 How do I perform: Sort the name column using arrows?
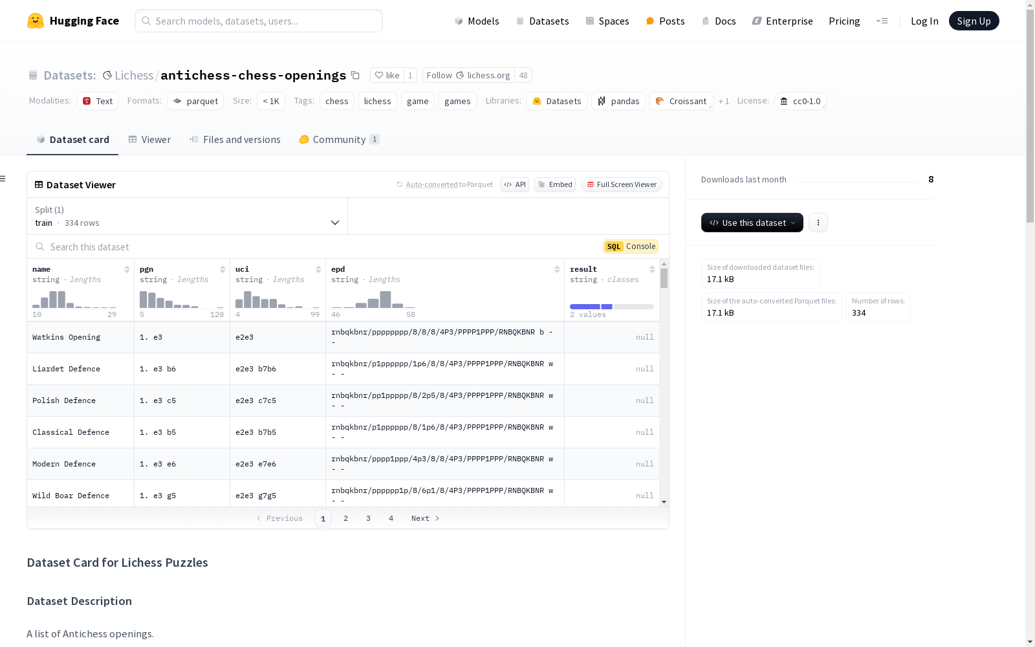127,269
